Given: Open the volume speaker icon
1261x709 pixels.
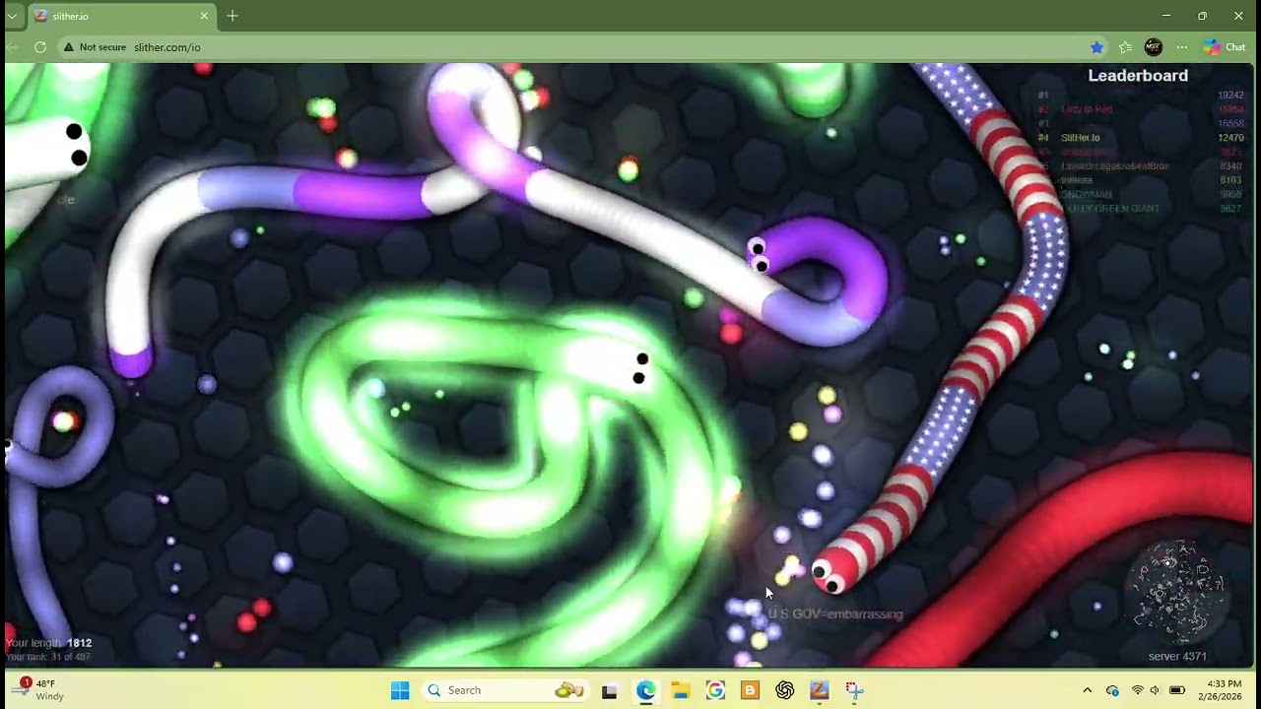Looking at the screenshot, I should pos(1156,690).
